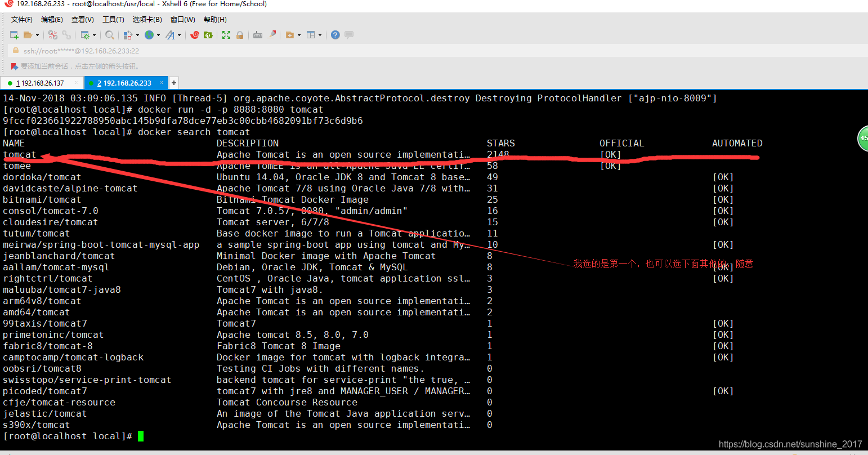Expand the font settings dropdown arrow

[x=178, y=35]
